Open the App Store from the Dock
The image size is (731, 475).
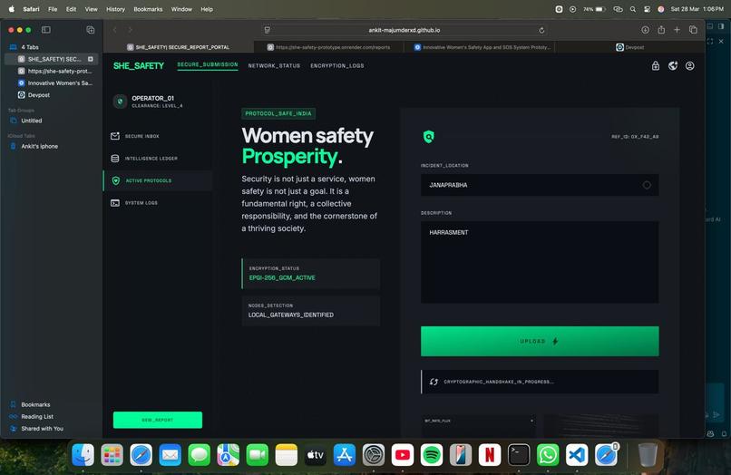coord(345,454)
